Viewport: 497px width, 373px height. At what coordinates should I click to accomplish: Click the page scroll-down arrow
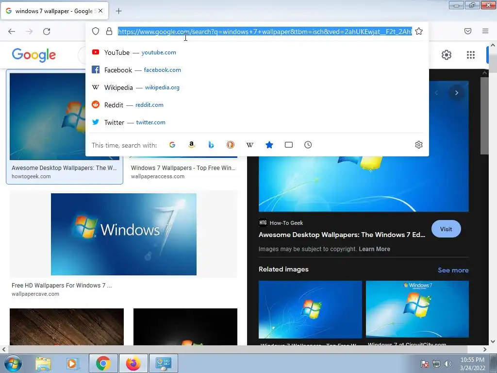tap(493, 341)
